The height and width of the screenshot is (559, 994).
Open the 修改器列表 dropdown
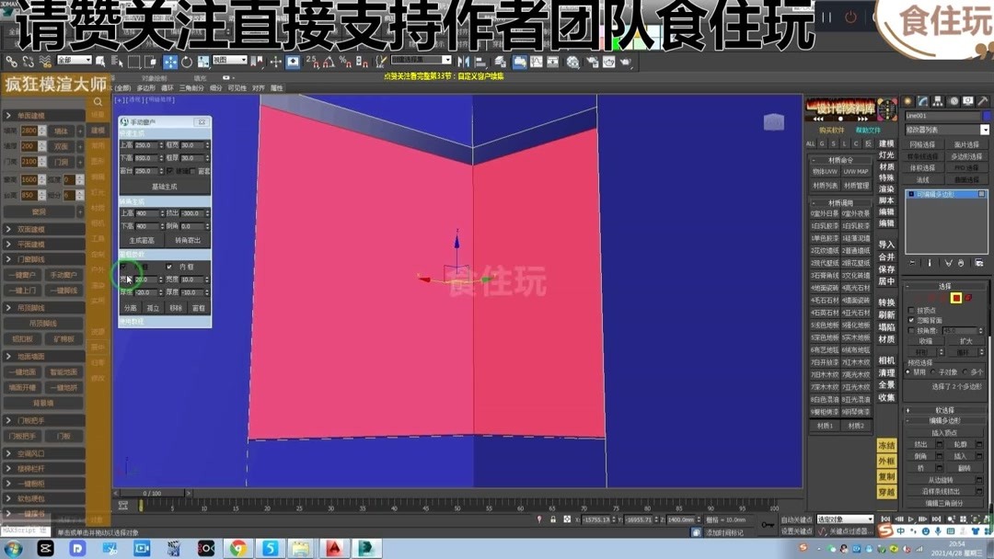tap(944, 130)
